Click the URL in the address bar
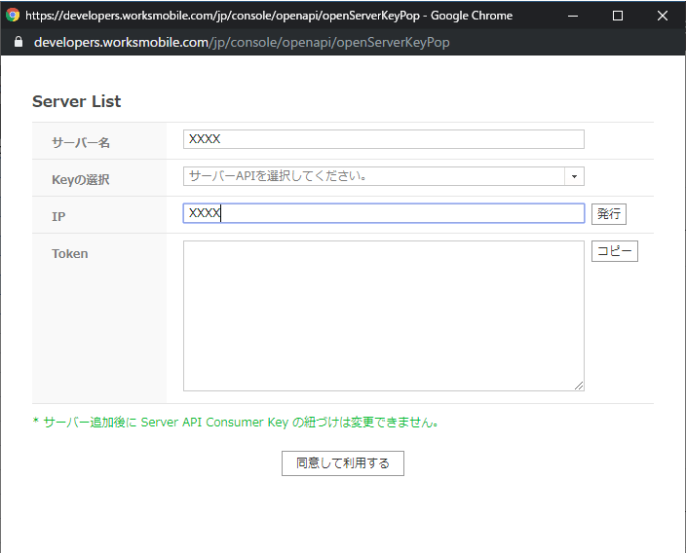This screenshot has height=553, width=686. pyautogui.click(x=242, y=43)
